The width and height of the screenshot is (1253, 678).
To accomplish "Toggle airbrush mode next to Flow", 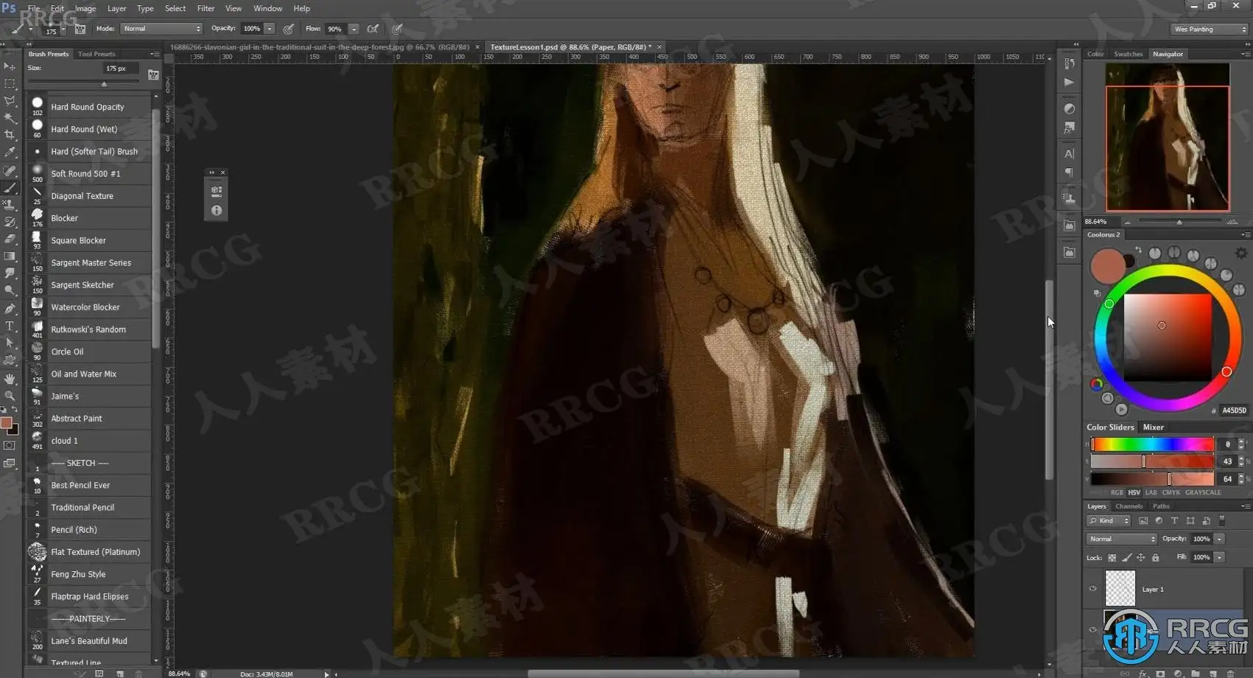I will [x=373, y=29].
